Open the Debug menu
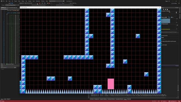This screenshot has width=181, height=102. click(x=23, y=1)
